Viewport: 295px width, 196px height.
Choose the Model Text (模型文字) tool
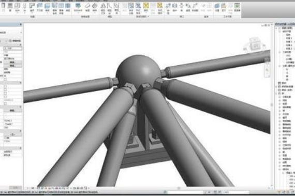(x=103, y=8)
